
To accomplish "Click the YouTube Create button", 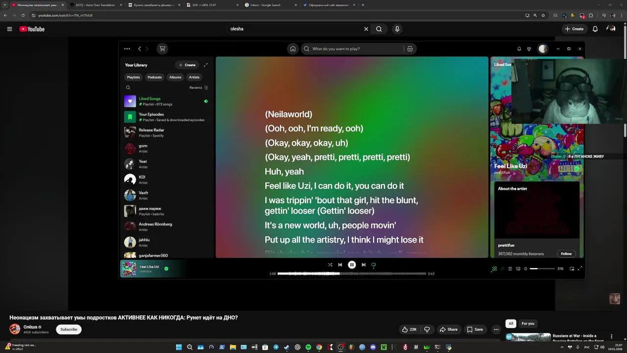I will tap(574, 29).
